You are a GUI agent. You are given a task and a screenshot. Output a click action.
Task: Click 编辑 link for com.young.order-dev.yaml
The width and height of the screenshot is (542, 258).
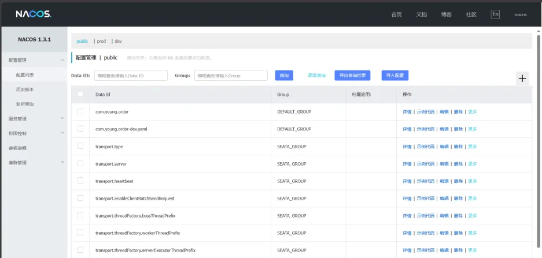444,129
